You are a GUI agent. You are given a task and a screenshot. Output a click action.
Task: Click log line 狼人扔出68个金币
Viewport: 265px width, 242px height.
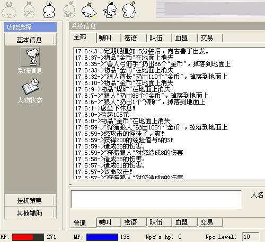pyautogui.click(x=142, y=96)
